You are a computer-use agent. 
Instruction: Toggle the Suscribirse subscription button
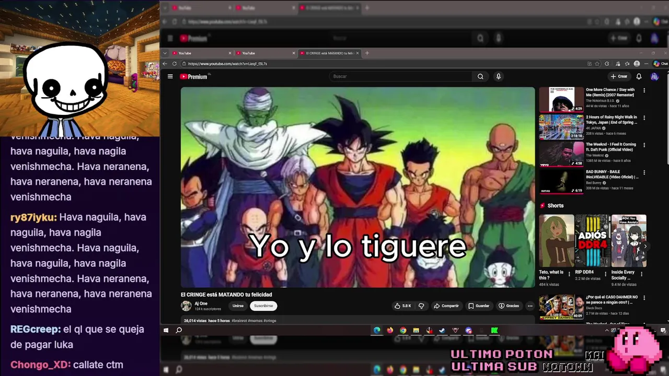[x=263, y=306]
